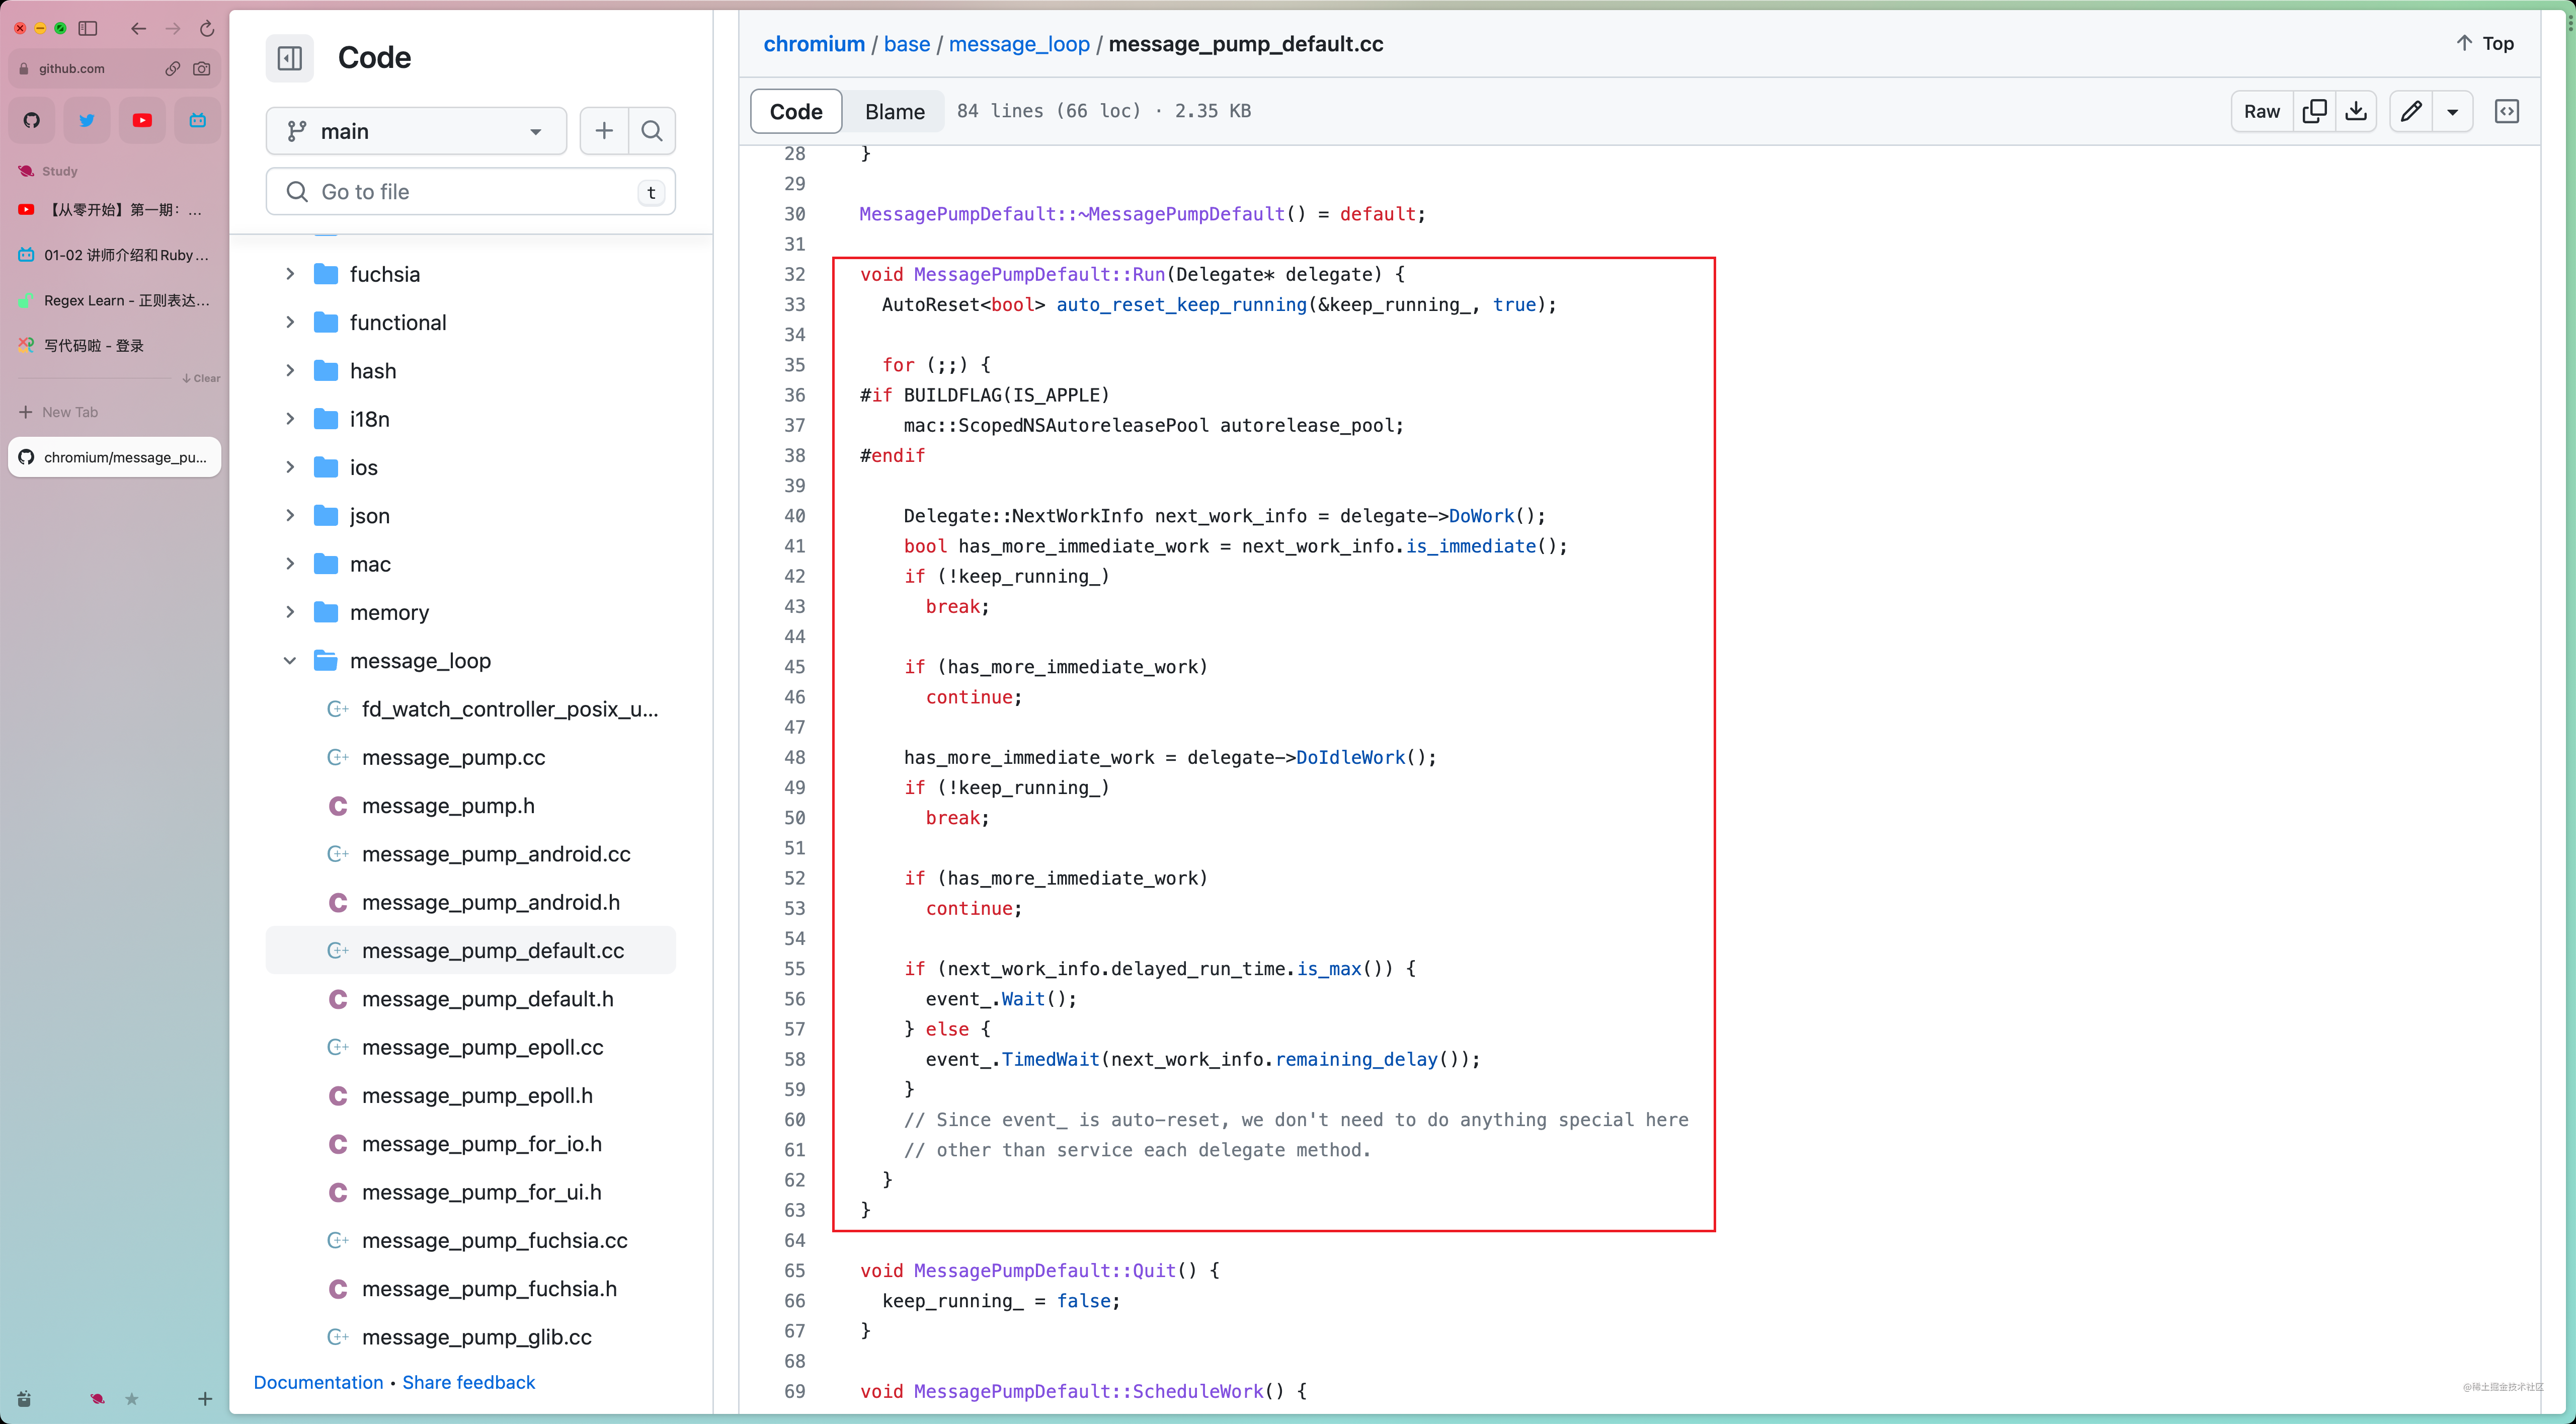
Task: Switch to 01-02 Ruby lecture tab
Action: click(x=115, y=255)
